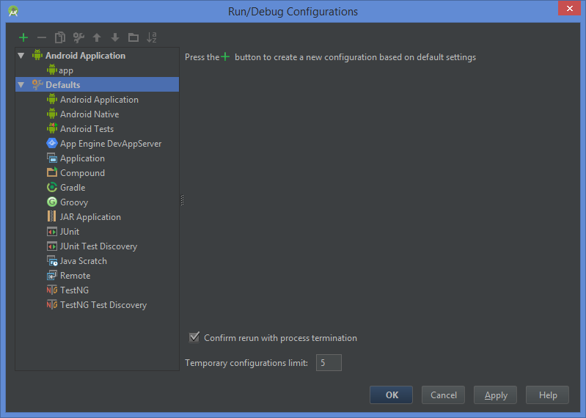Screen dimensions: 586x418
Task: Click the Apply button
Action: pos(495,395)
